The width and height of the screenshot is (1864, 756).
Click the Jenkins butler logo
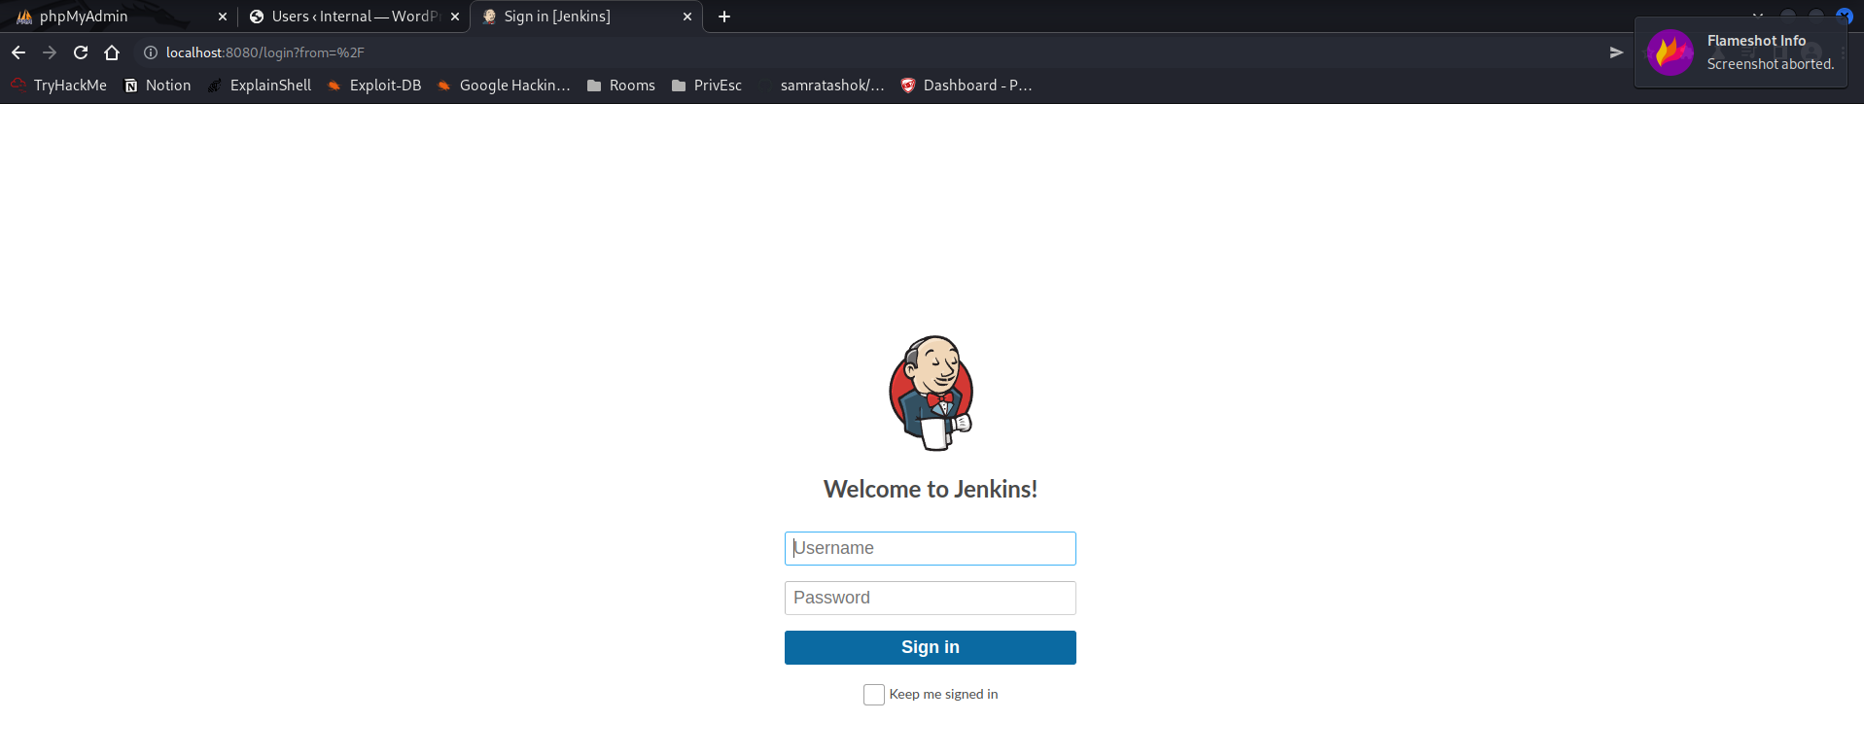pos(931,393)
